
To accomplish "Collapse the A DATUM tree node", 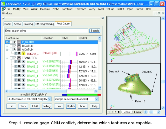I will point(7,50).
